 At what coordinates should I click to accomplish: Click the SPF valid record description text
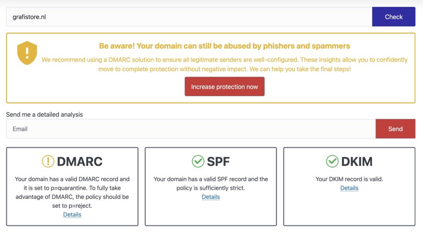(211, 184)
